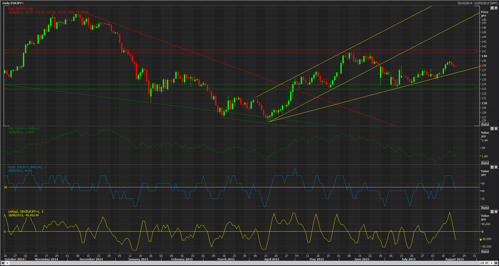Image resolution: width=499 pixels, height=266 pixels.
Task: Close the OBV indicator pane
Action: click(496, 128)
